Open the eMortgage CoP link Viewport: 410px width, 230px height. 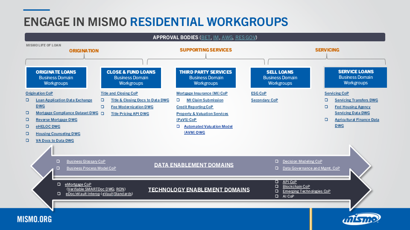tap(78, 184)
